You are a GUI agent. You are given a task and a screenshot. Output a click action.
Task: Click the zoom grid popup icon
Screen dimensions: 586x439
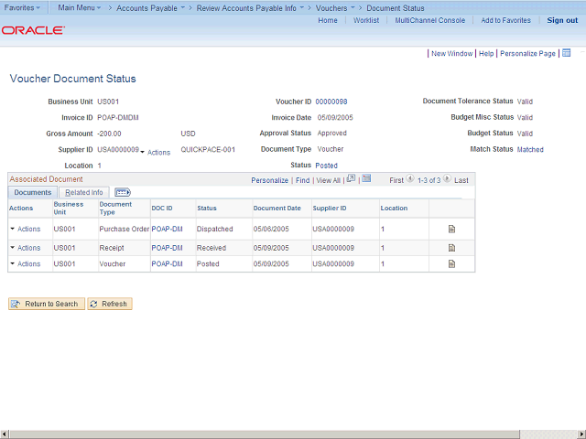(x=351, y=179)
